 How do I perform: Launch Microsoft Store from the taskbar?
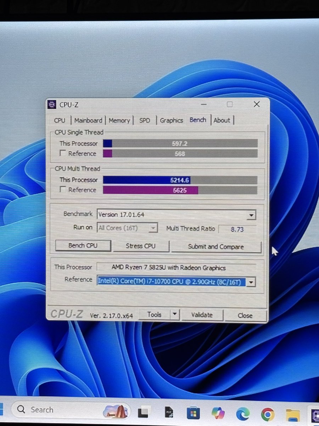(x=193, y=413)
